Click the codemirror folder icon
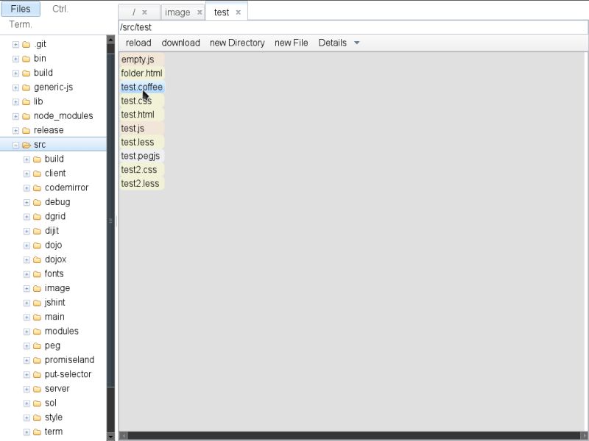 35,187
